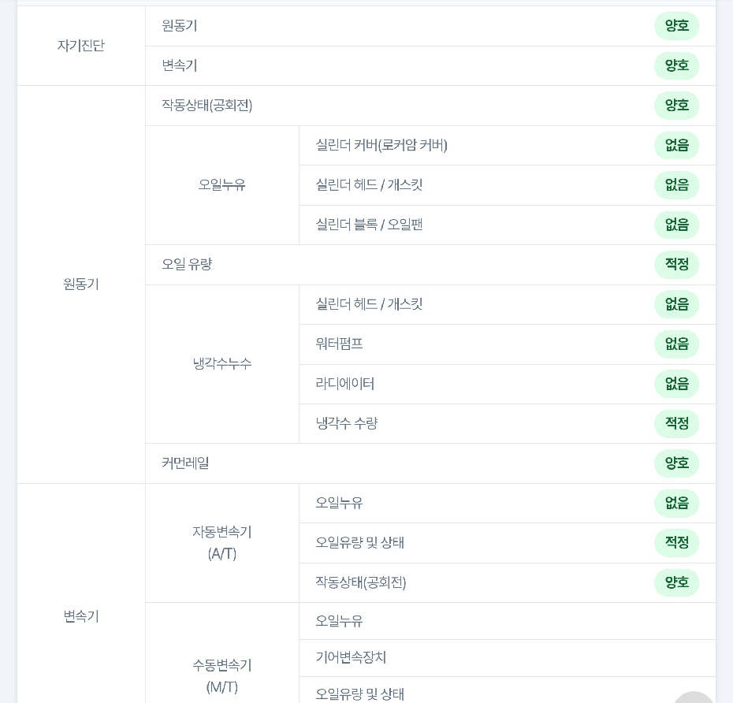Click the 없음 badge beside 라디에이터
Viewport: 733px width, 703px height.
(676, 385)
